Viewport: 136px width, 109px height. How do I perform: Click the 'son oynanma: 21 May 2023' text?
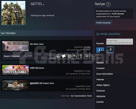(78, 74)
